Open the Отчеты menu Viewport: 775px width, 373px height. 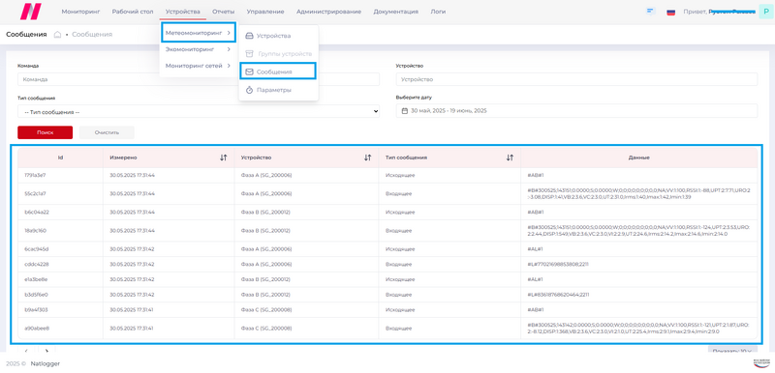click(224, 12)
